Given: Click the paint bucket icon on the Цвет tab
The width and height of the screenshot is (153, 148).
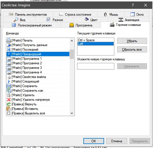Looking at the screenshot, I should pyautogui.click(x=86, y=19).
